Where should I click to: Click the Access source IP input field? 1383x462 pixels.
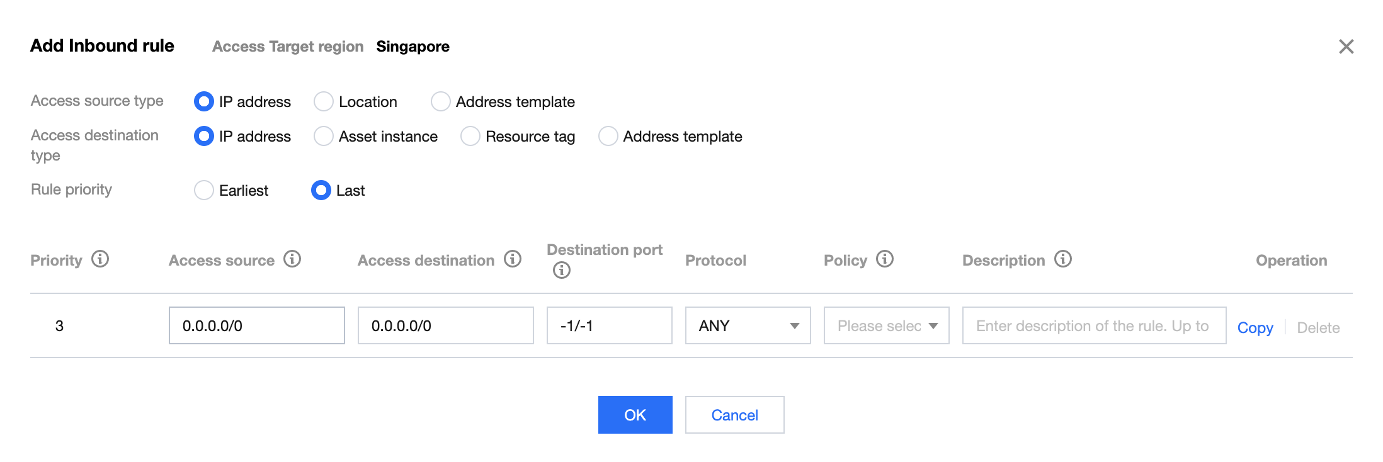(256, 325)
